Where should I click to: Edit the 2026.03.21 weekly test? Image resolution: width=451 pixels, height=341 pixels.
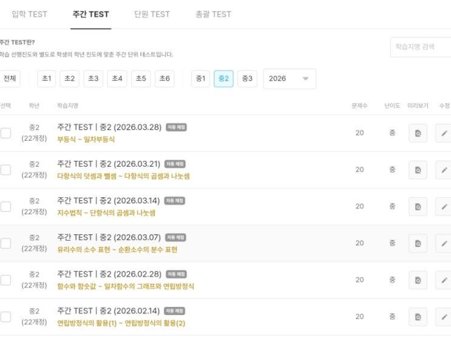click(444, 170)
